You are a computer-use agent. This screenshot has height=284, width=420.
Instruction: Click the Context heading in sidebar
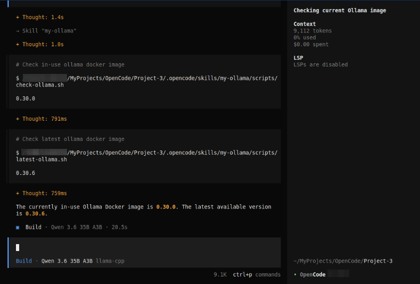click(304, 24)
